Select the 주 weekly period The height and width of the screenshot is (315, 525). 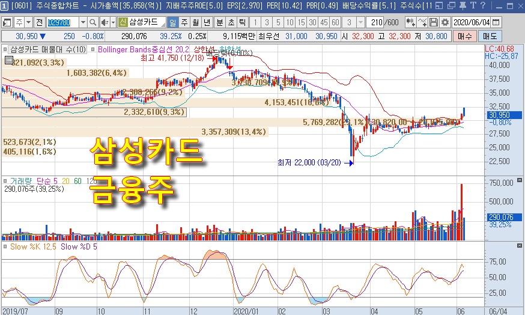pyautogui.click(x=184, y=22)
